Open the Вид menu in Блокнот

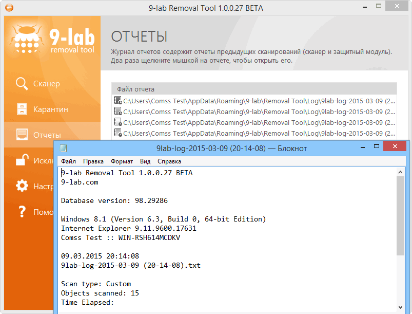(145, 161)
